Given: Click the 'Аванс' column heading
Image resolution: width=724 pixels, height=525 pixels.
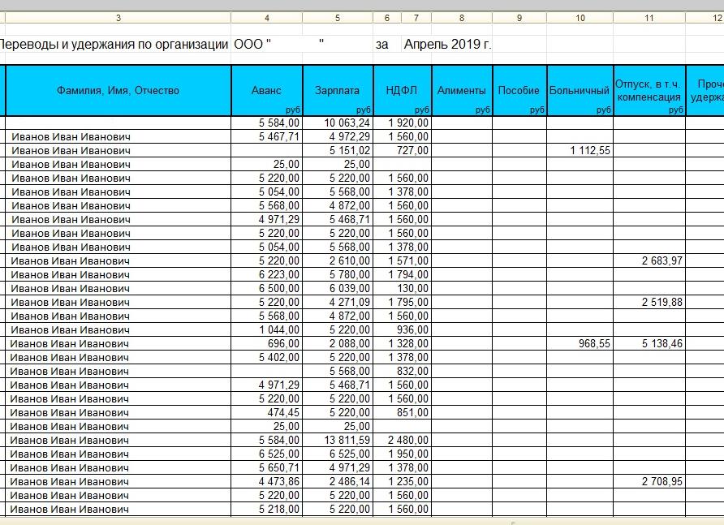Looking at the screenshot, I should (267, 91).
